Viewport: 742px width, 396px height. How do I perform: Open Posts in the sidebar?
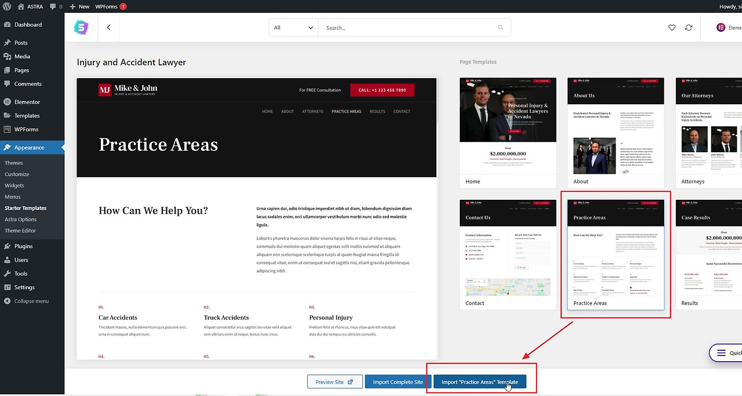click(x=32, y=42)
